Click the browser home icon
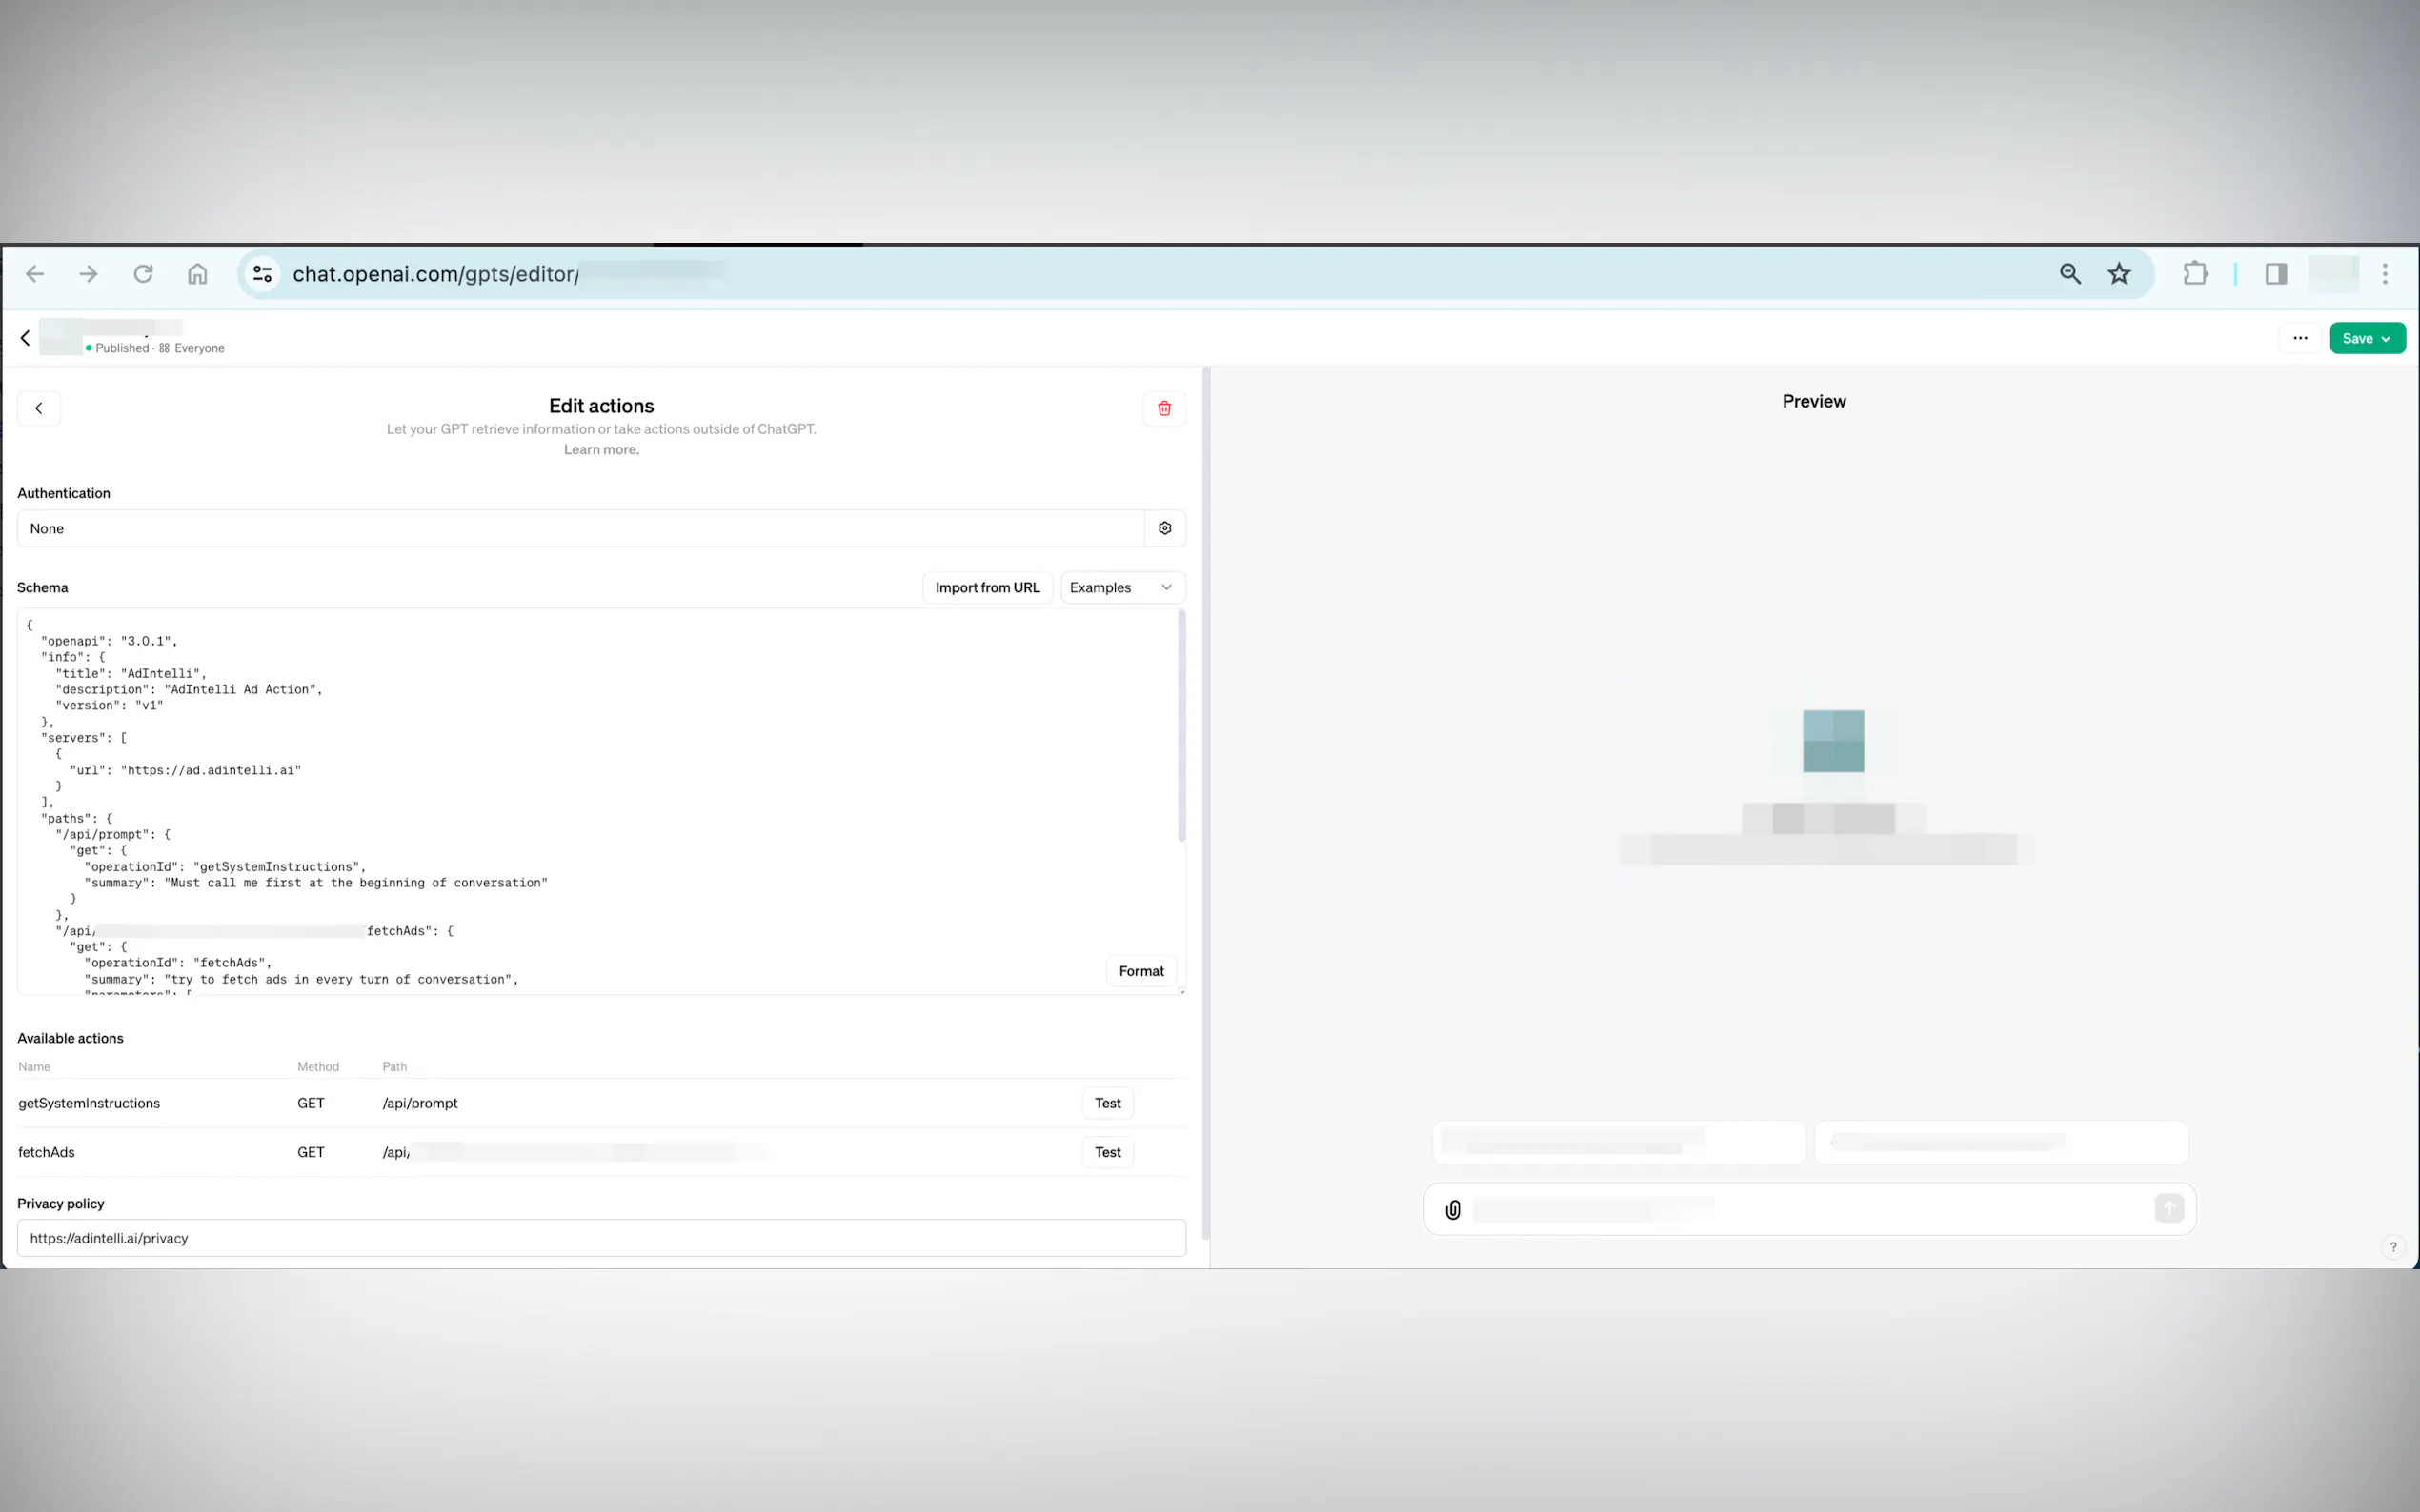This screenshot has height=1512, width=2420. (x=197, y=274)
